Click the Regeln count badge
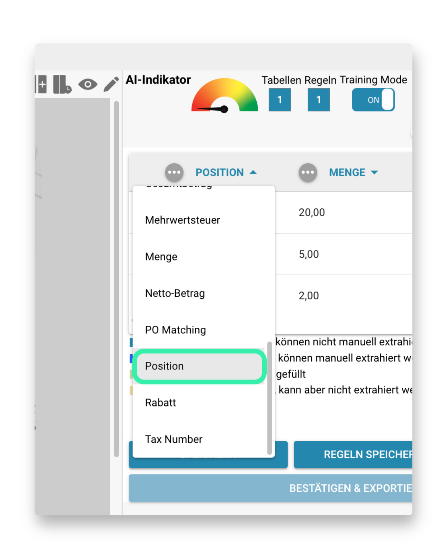 point(319,100)
